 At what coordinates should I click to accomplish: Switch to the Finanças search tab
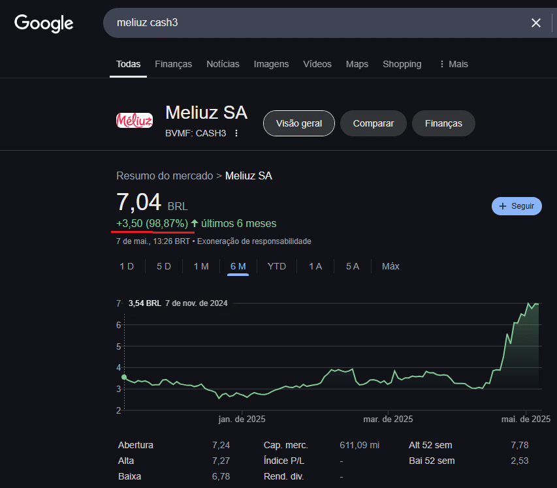pos(173,64)
